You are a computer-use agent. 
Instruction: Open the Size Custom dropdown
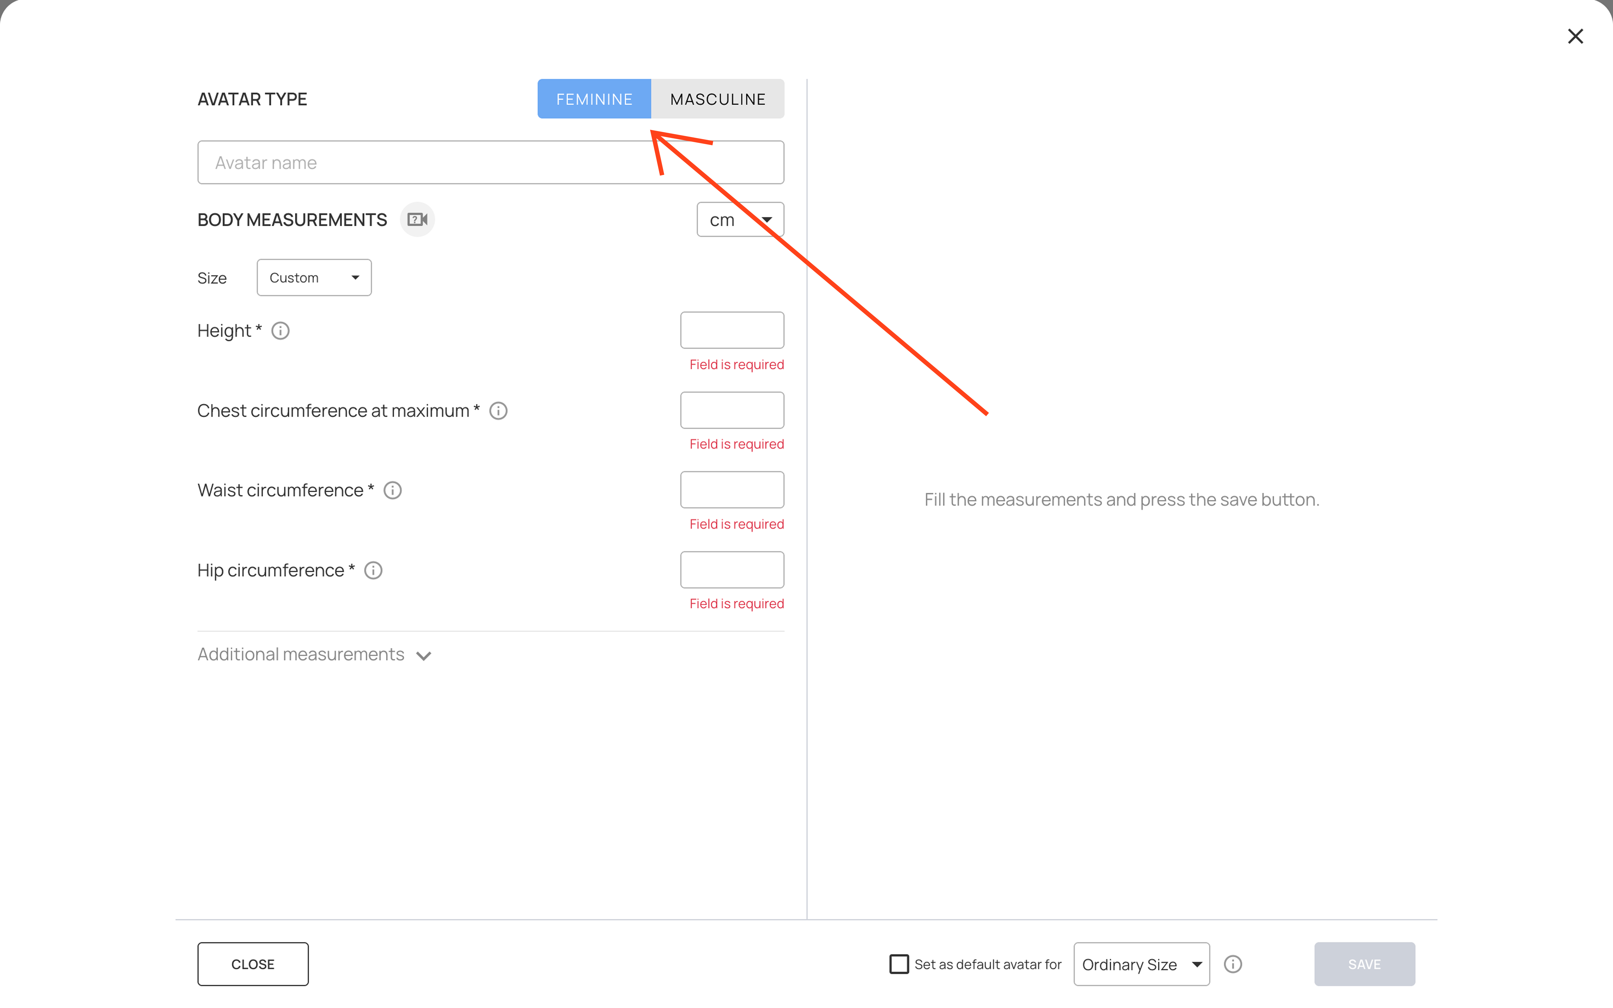tap(314, 277)
